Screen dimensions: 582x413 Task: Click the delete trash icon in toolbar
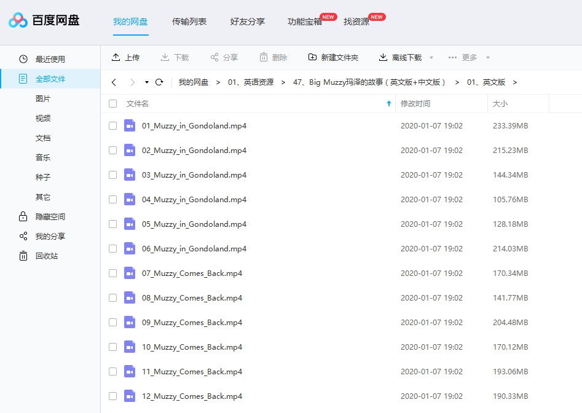click(263, 57)
